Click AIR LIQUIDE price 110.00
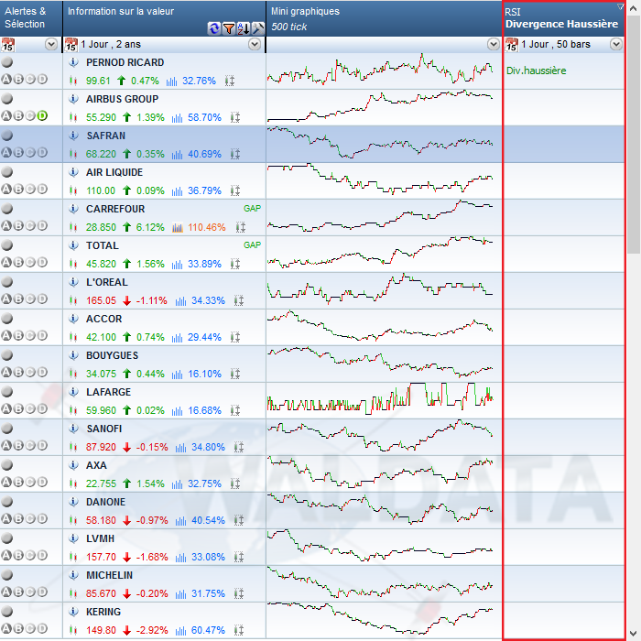The width and height of the screenshot is (641, 641). click(101, 190)
